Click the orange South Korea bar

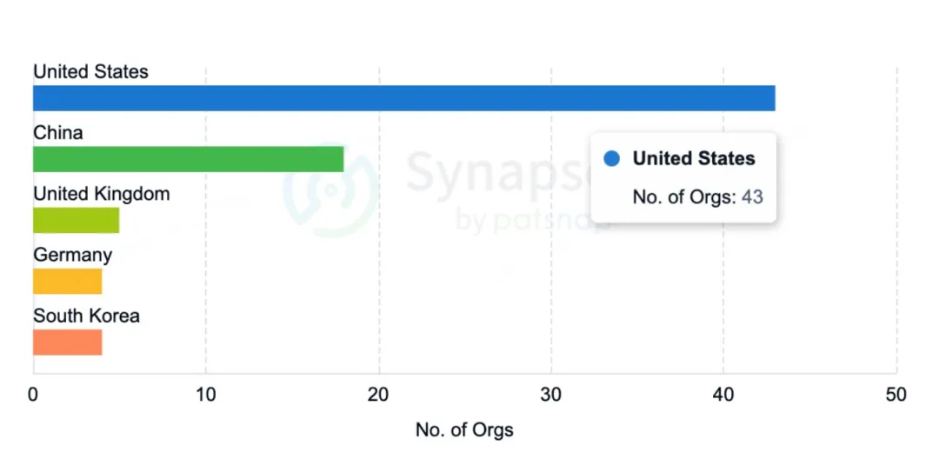(67, 343)
